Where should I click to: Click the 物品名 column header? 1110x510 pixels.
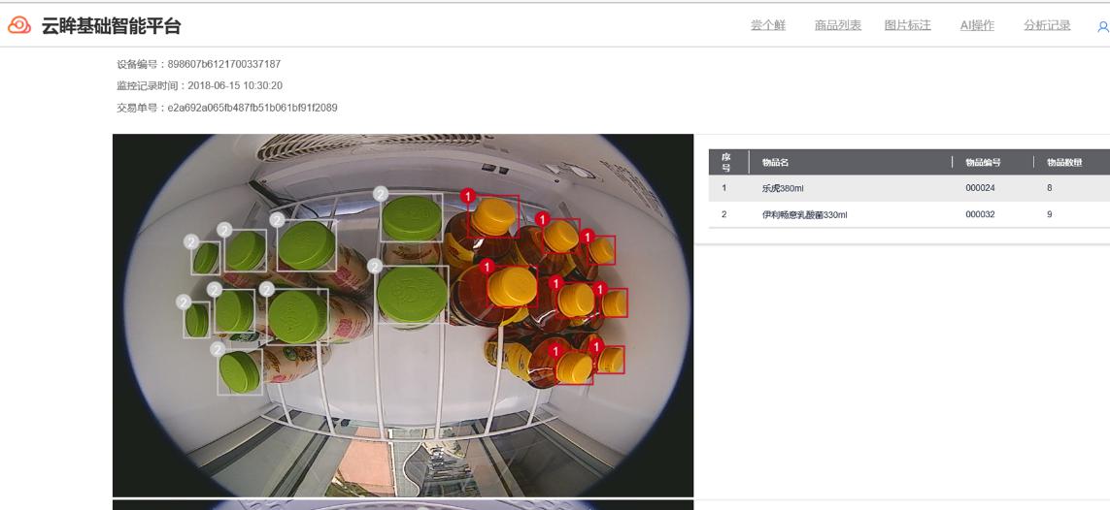tap(775, 163)
